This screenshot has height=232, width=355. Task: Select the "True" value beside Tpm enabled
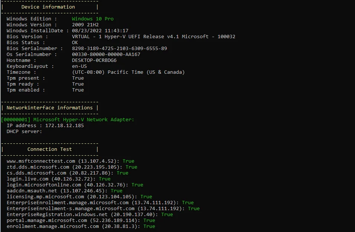pos(78,90)
